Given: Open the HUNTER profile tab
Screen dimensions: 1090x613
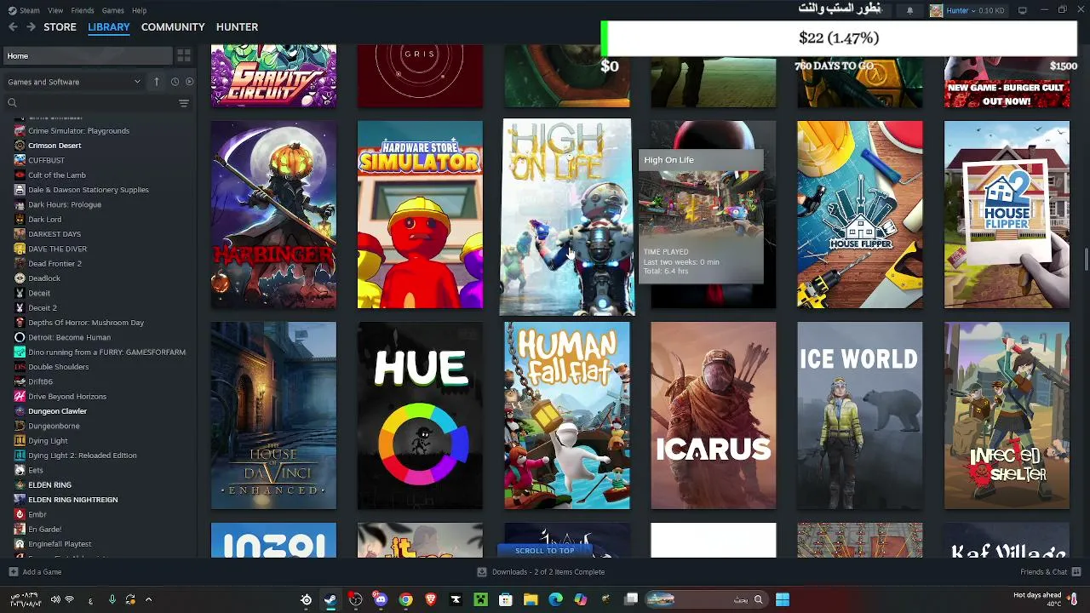Looking at the screenshot, I should (237, 27).
